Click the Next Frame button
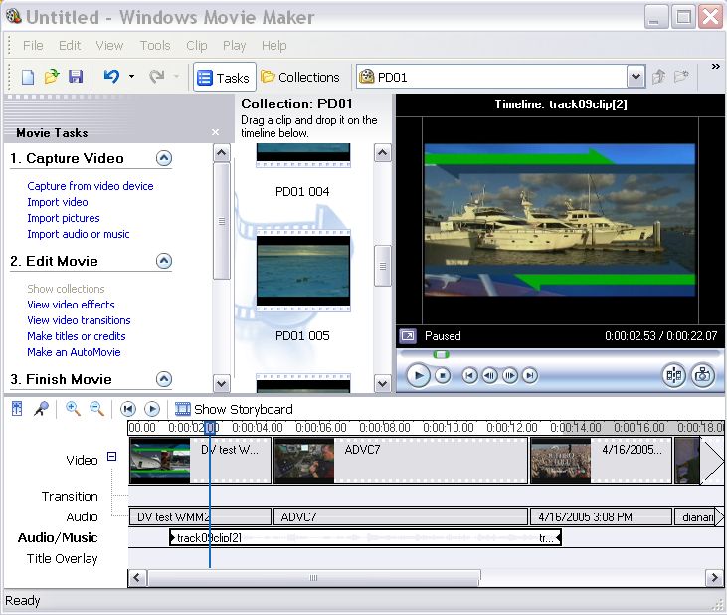 (510, 376)
